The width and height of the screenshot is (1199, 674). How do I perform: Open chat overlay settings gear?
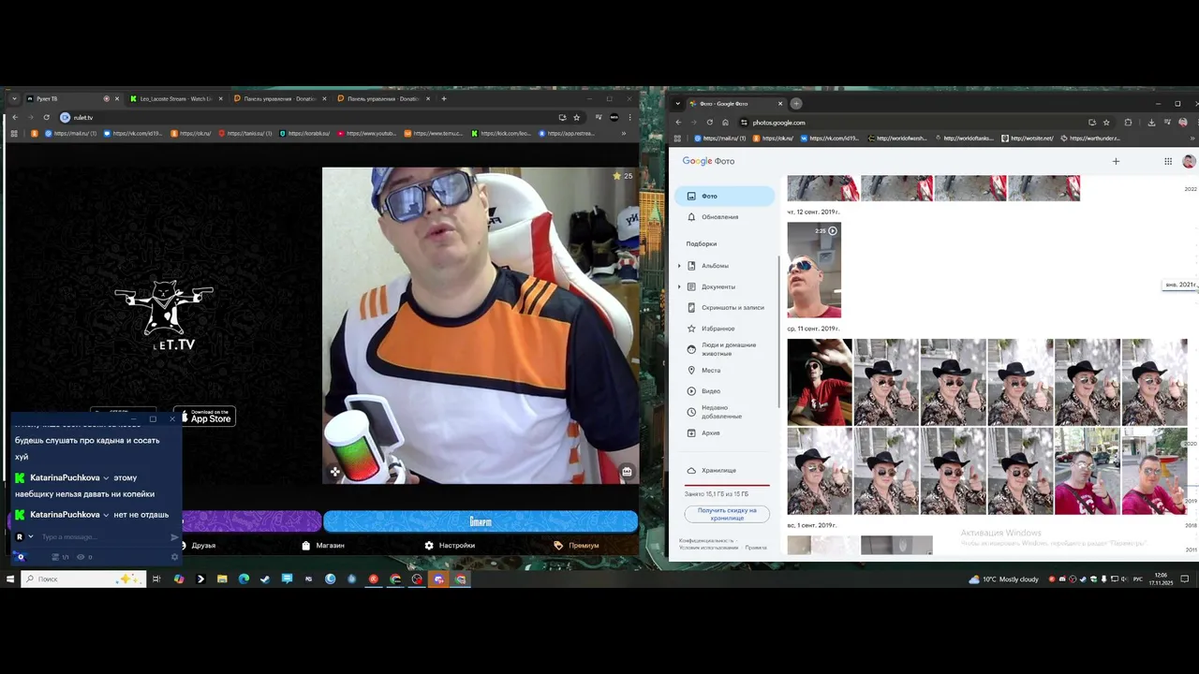point(174,557)
